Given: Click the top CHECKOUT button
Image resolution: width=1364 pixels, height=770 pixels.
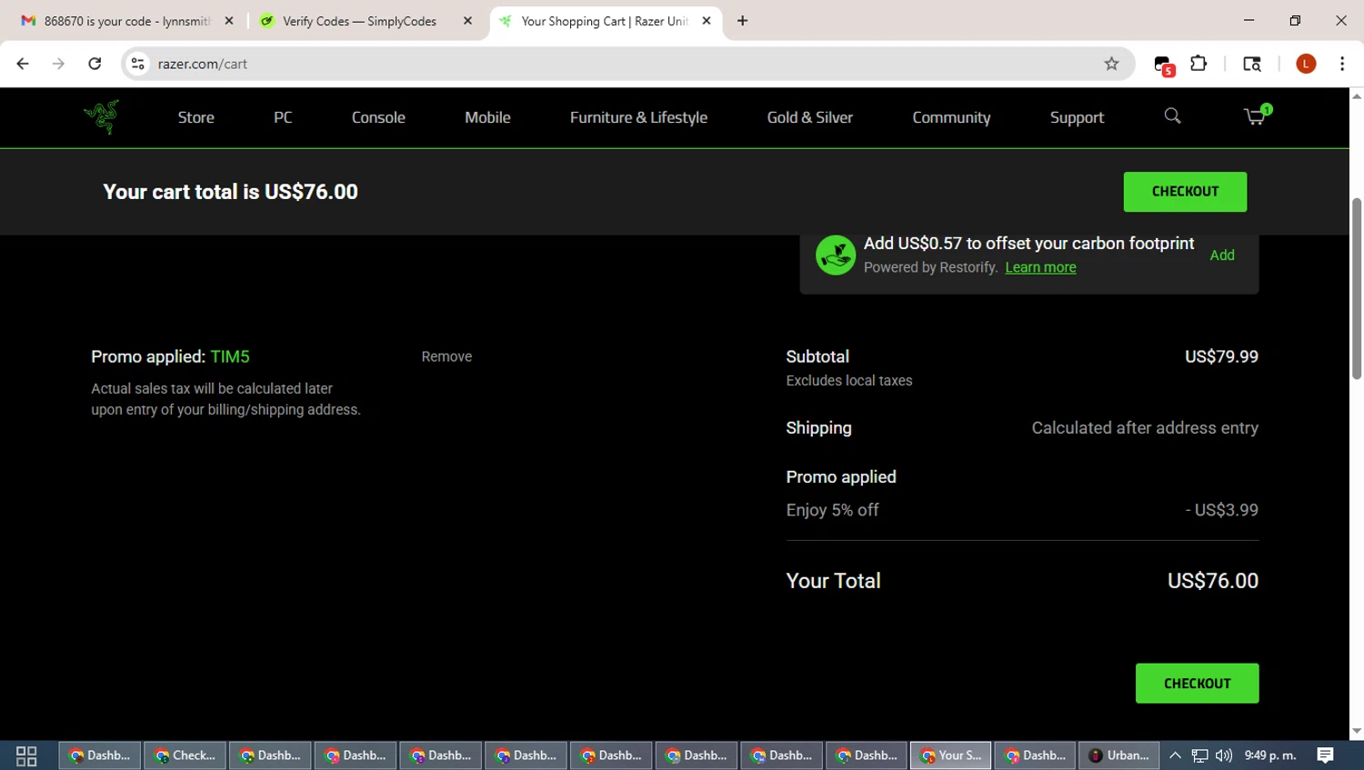Looking at the screenshot, I should point(1185,192).
